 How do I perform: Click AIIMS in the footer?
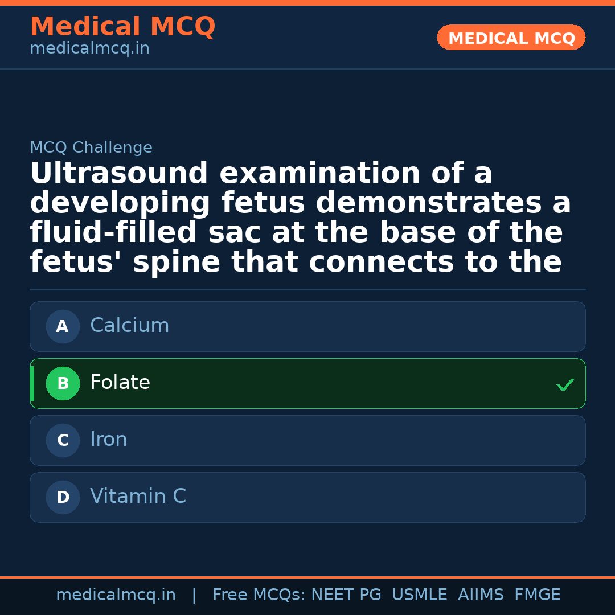point(481,595)
